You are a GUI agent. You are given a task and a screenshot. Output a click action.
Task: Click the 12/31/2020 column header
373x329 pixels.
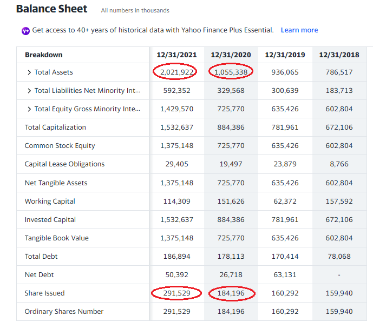point(231,55)
